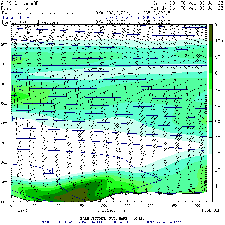Click the 90–100% dark green colorbar swatch
Image resolution: width=225 pixels, height=225 pixels.
tap(211, 49)
